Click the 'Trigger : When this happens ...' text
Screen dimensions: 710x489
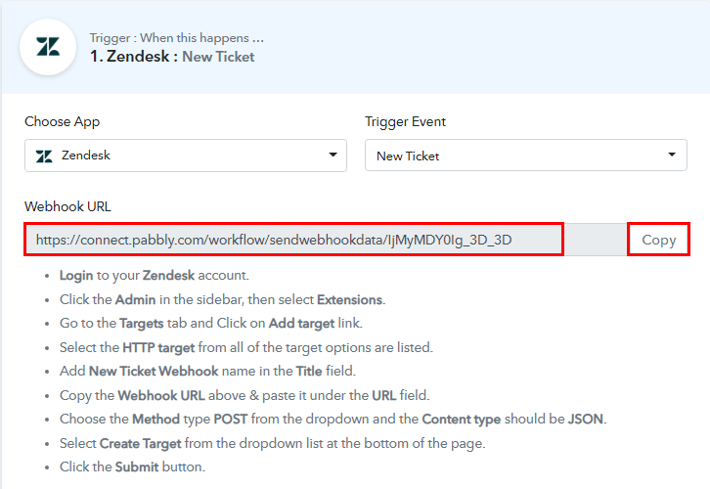pos(177,37)
